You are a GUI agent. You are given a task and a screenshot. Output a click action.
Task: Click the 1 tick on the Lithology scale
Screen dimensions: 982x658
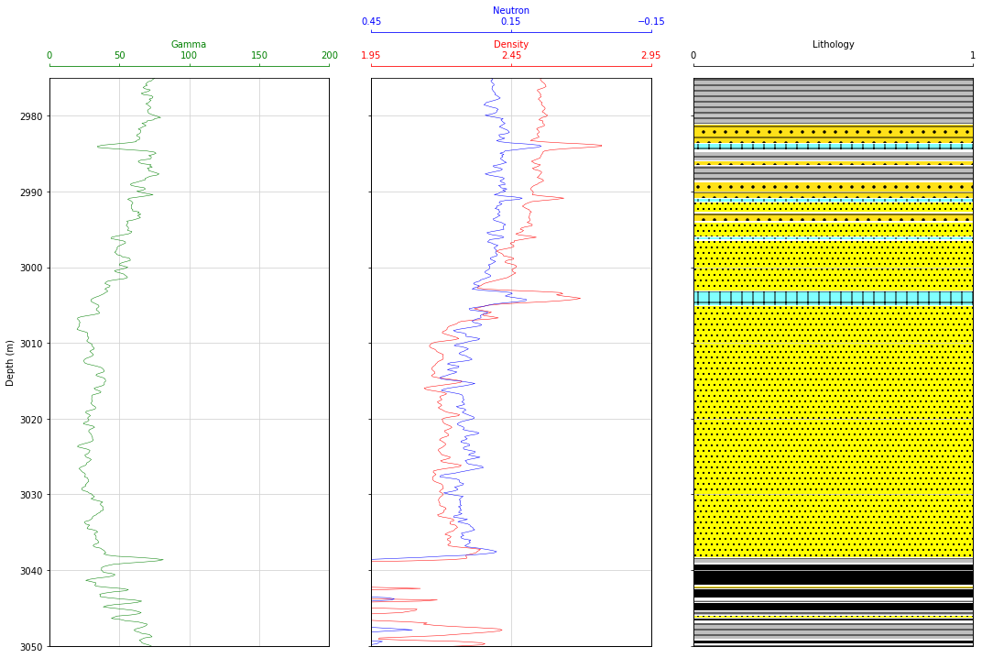click(973, 56)
